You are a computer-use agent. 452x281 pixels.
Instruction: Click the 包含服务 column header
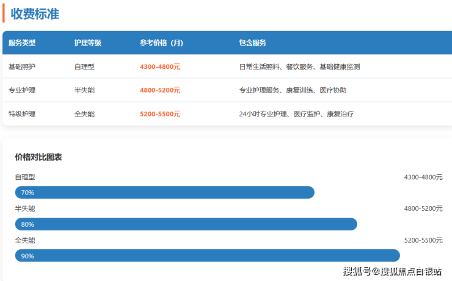click(252, 43)
